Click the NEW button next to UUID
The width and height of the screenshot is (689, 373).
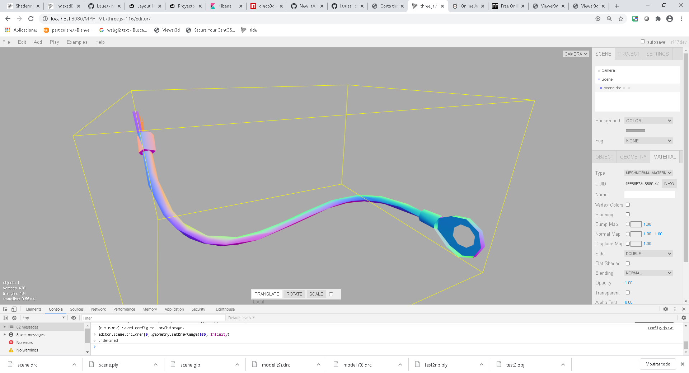click(669, 184)
